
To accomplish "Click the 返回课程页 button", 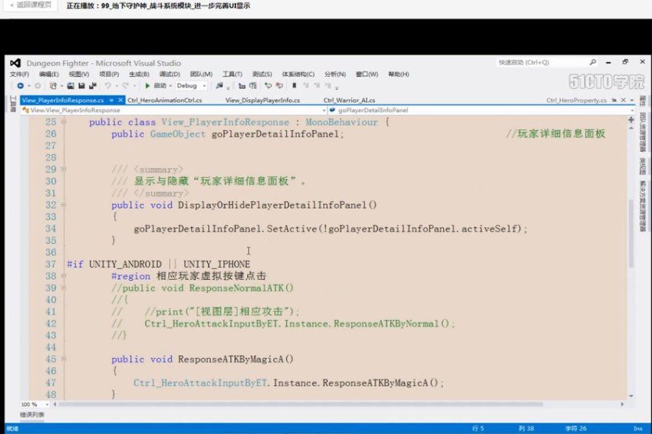I will [x=29, y=5].
